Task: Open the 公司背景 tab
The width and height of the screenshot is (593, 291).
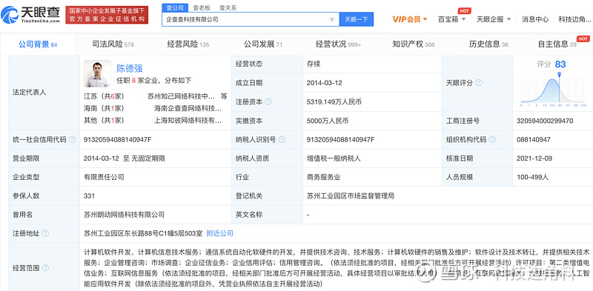Action: coord(38,44)
